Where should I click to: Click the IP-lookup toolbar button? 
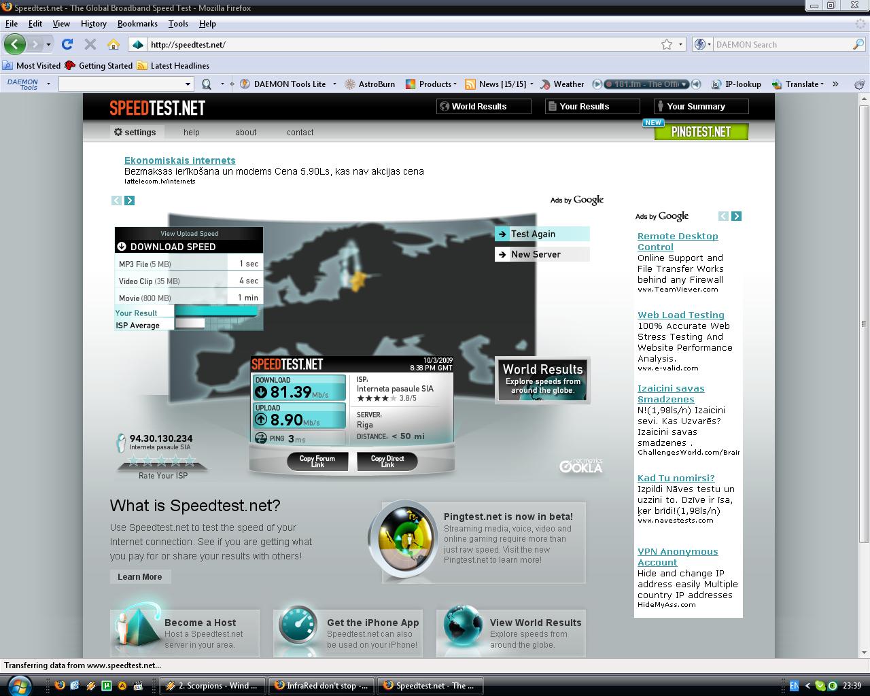[x=736, y=84]
